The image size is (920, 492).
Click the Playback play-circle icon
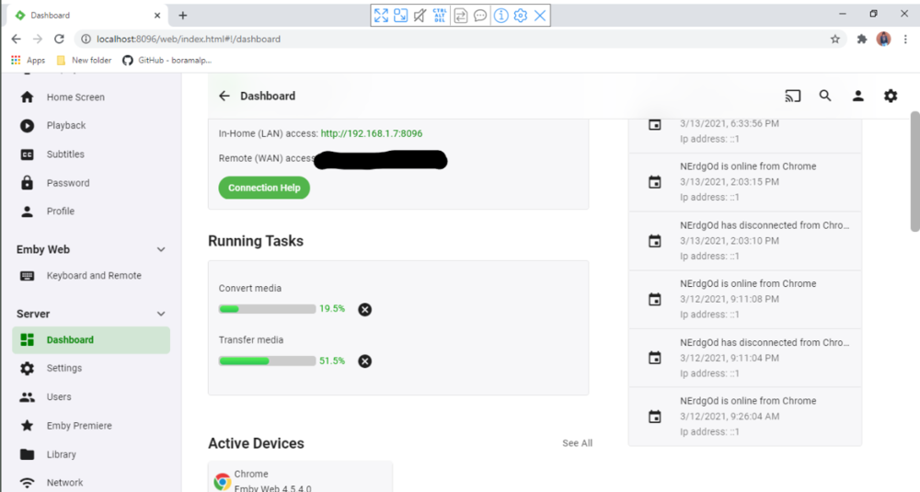27,125
